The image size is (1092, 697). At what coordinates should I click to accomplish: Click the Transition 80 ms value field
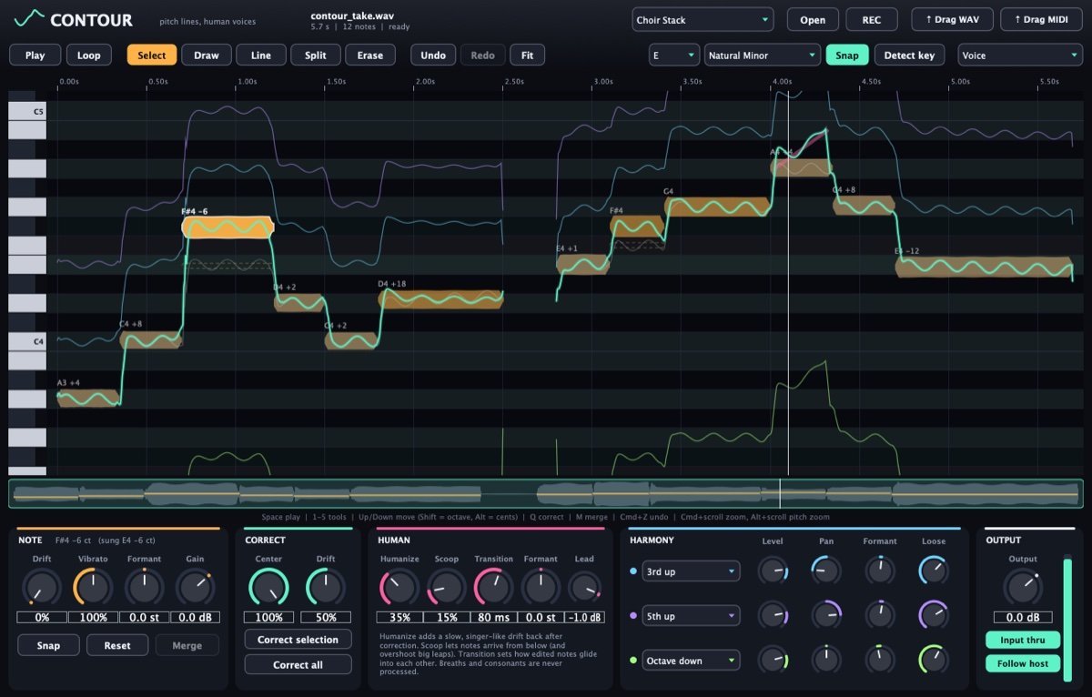point(493,617)
